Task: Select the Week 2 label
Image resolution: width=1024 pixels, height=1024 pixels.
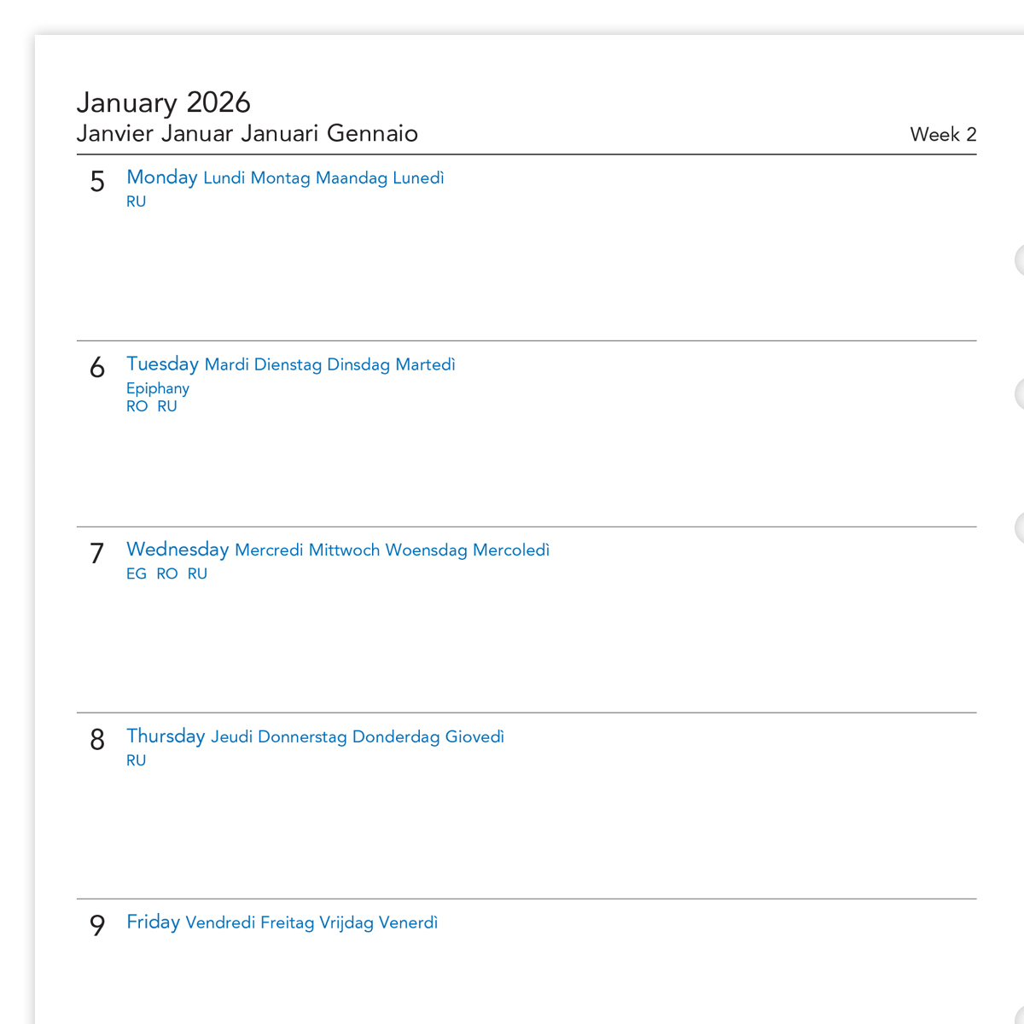Action: point(942,135)
